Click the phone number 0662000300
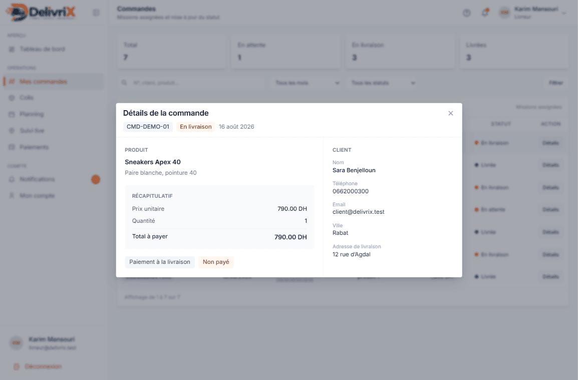 pyautogui.click(x=351, y=191)
